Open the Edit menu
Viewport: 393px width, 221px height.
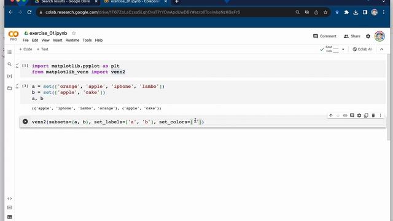click(x=35, y=40)
